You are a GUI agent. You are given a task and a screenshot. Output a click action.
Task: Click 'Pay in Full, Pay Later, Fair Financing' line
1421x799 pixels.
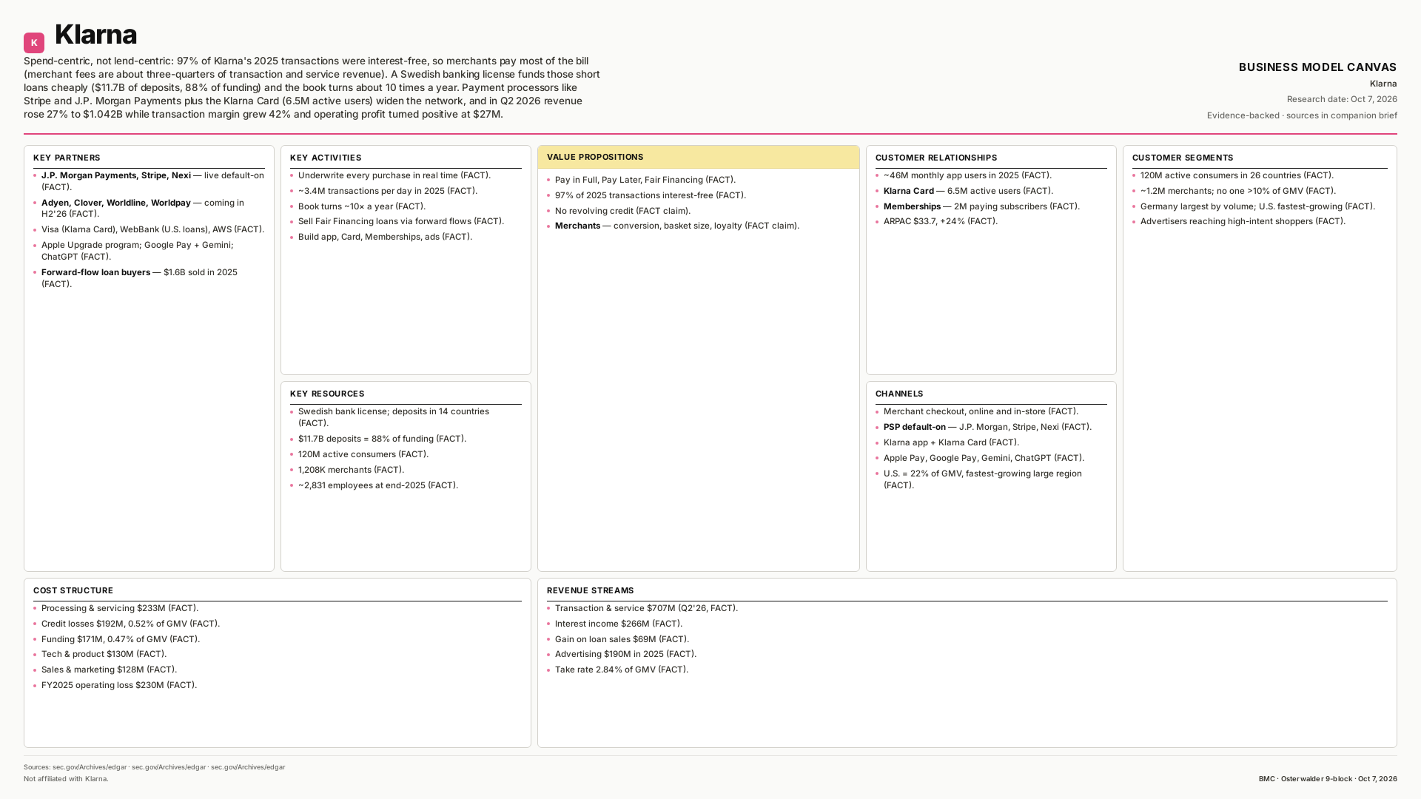click(645, 180)
